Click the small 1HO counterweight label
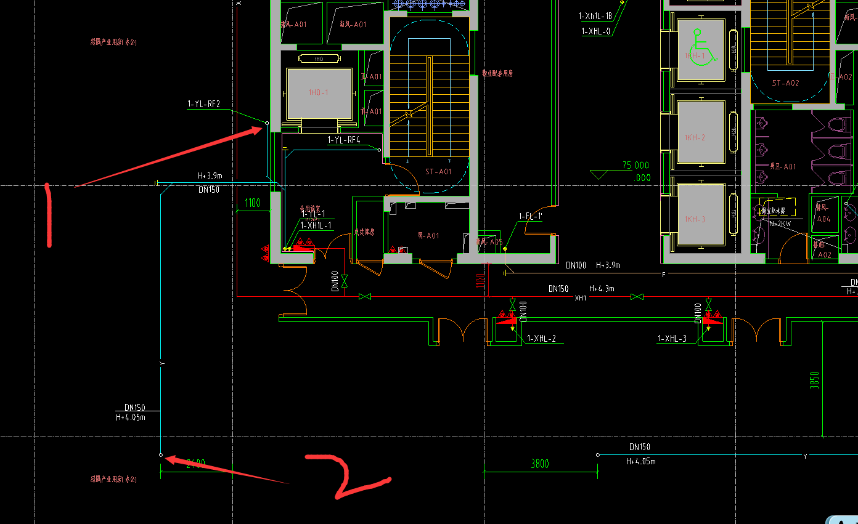Image resolution: width=858 pixels, height=524 pixels. (x=319, y=59)
